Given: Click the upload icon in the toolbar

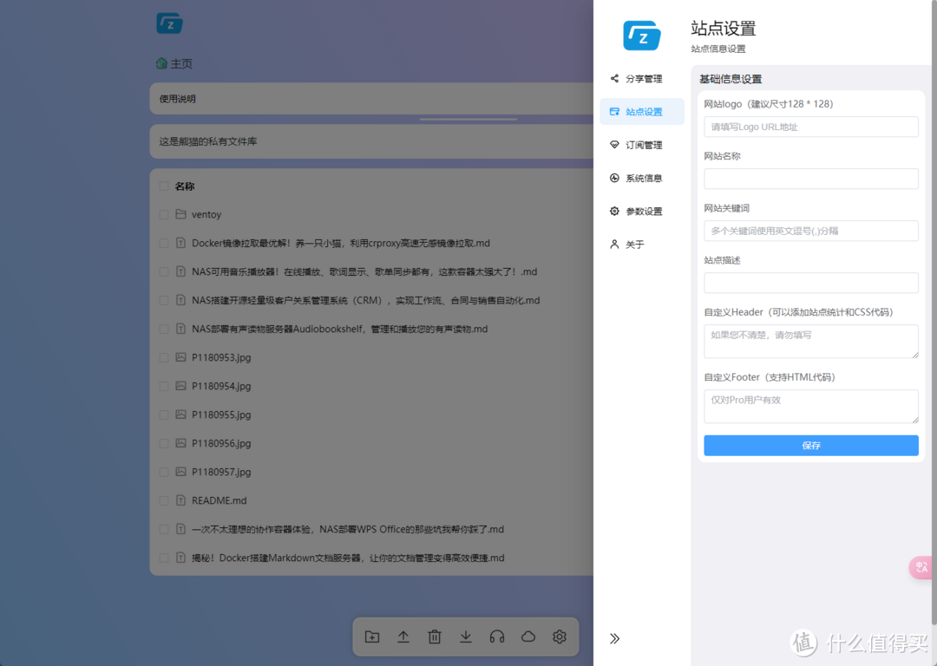Looking at the screenshot, I should click(403, 637).
